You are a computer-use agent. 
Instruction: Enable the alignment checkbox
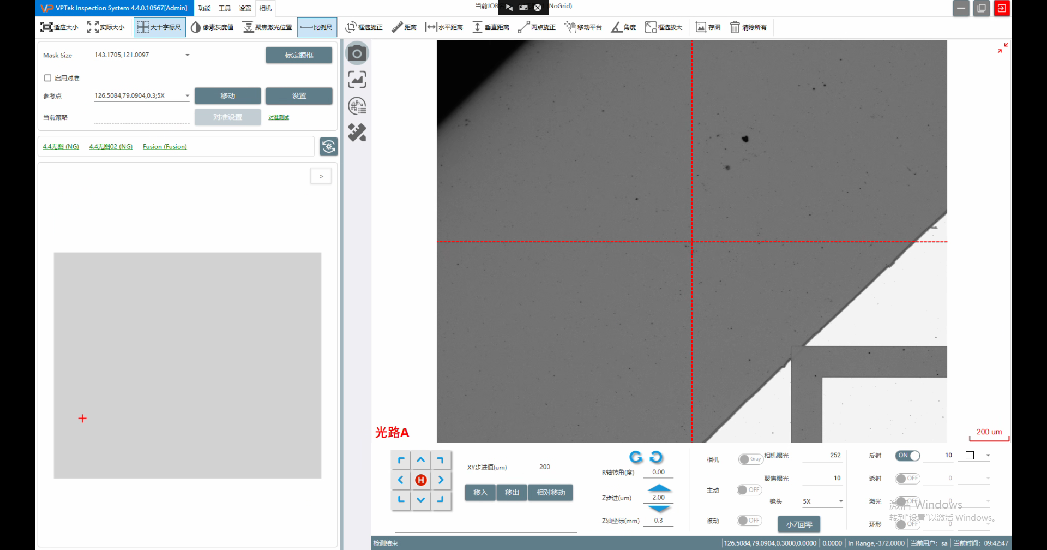48,78
